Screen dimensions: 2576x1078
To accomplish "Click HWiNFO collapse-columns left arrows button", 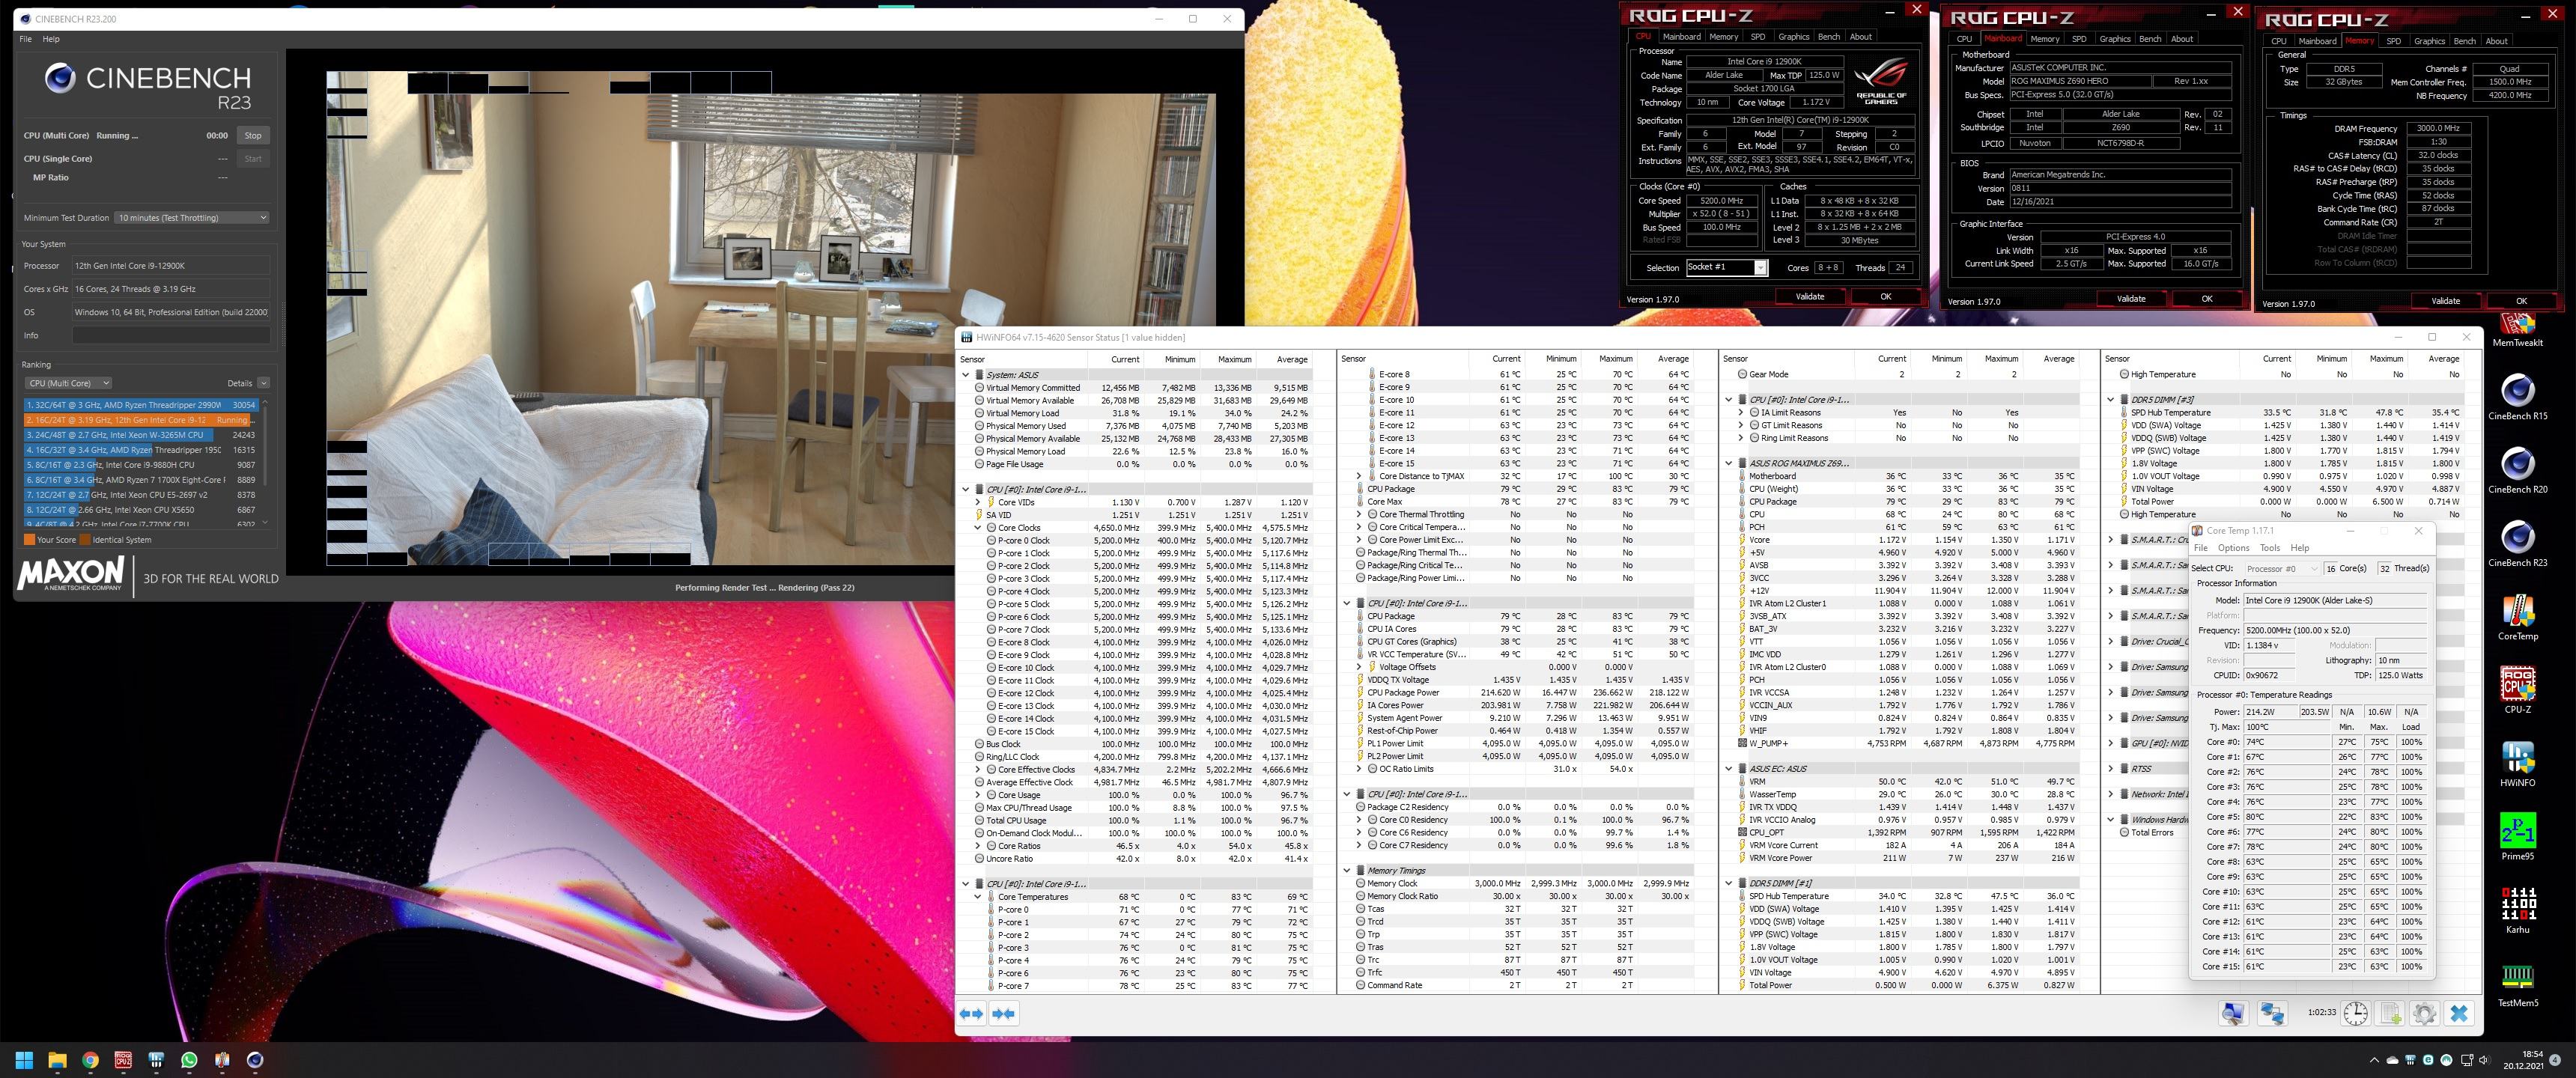I will [972, 1013].
